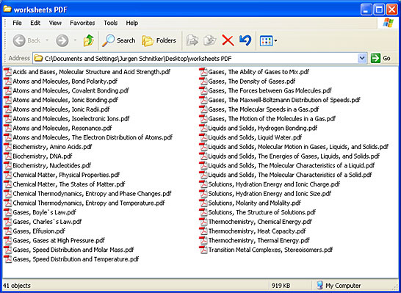Select PDF icon of Bond Polarity file
The image size is (401, 293).
8,82
